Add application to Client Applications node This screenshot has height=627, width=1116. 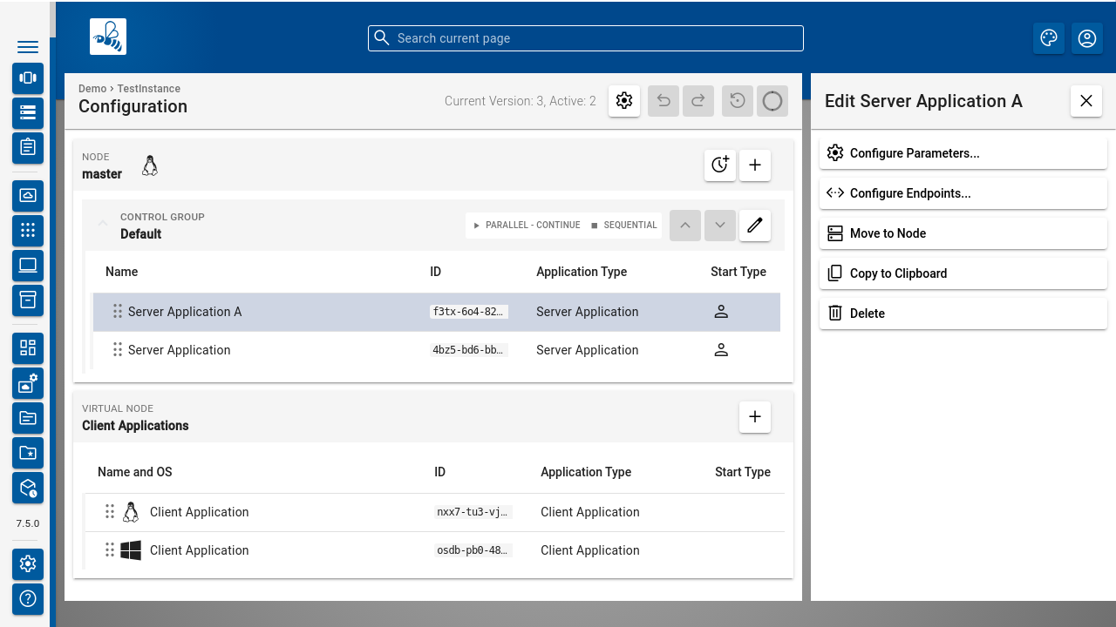point(755,417)
